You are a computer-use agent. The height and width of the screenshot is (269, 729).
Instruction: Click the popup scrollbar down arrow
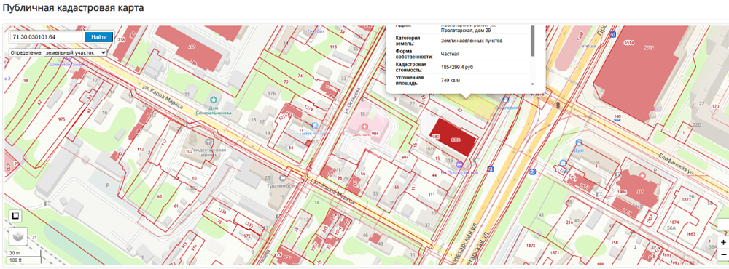coord(532,84)
